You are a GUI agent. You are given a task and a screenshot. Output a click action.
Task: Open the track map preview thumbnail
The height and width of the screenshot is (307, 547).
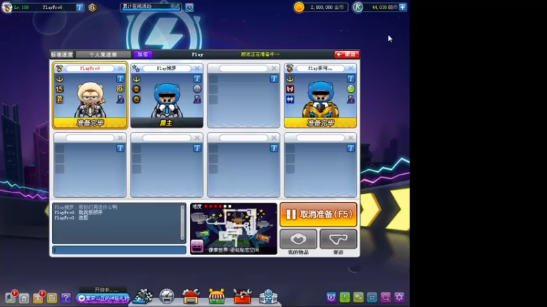[233, 229]
